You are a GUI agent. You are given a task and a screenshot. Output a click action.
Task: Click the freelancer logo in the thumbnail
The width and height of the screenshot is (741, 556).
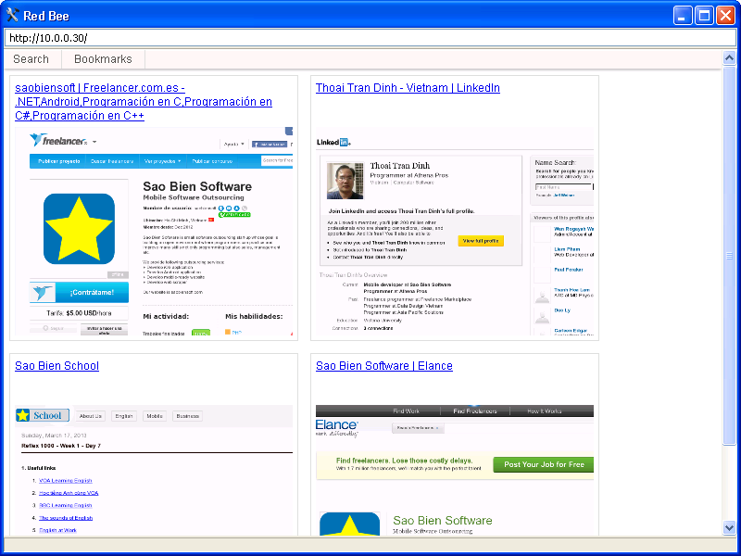click(58, 141)
